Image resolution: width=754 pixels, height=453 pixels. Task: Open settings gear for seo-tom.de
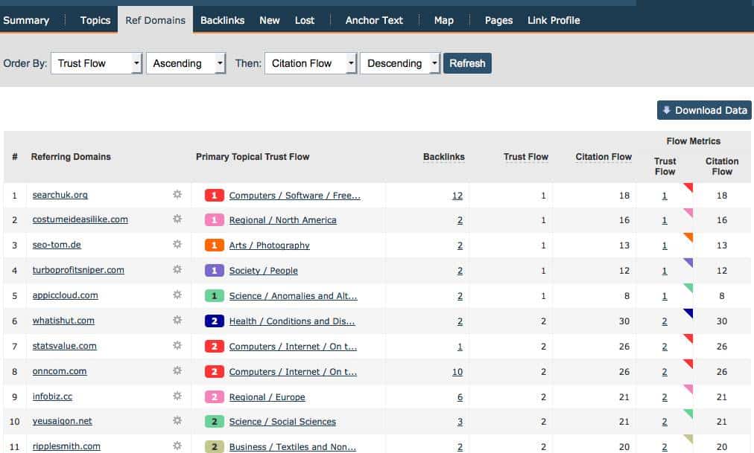177,244
